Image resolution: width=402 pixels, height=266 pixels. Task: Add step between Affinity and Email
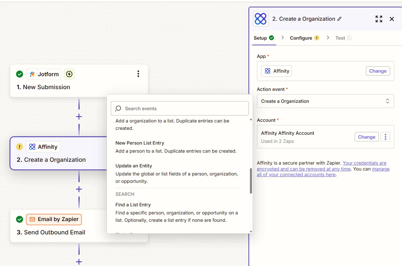click(x=79, y=189)
